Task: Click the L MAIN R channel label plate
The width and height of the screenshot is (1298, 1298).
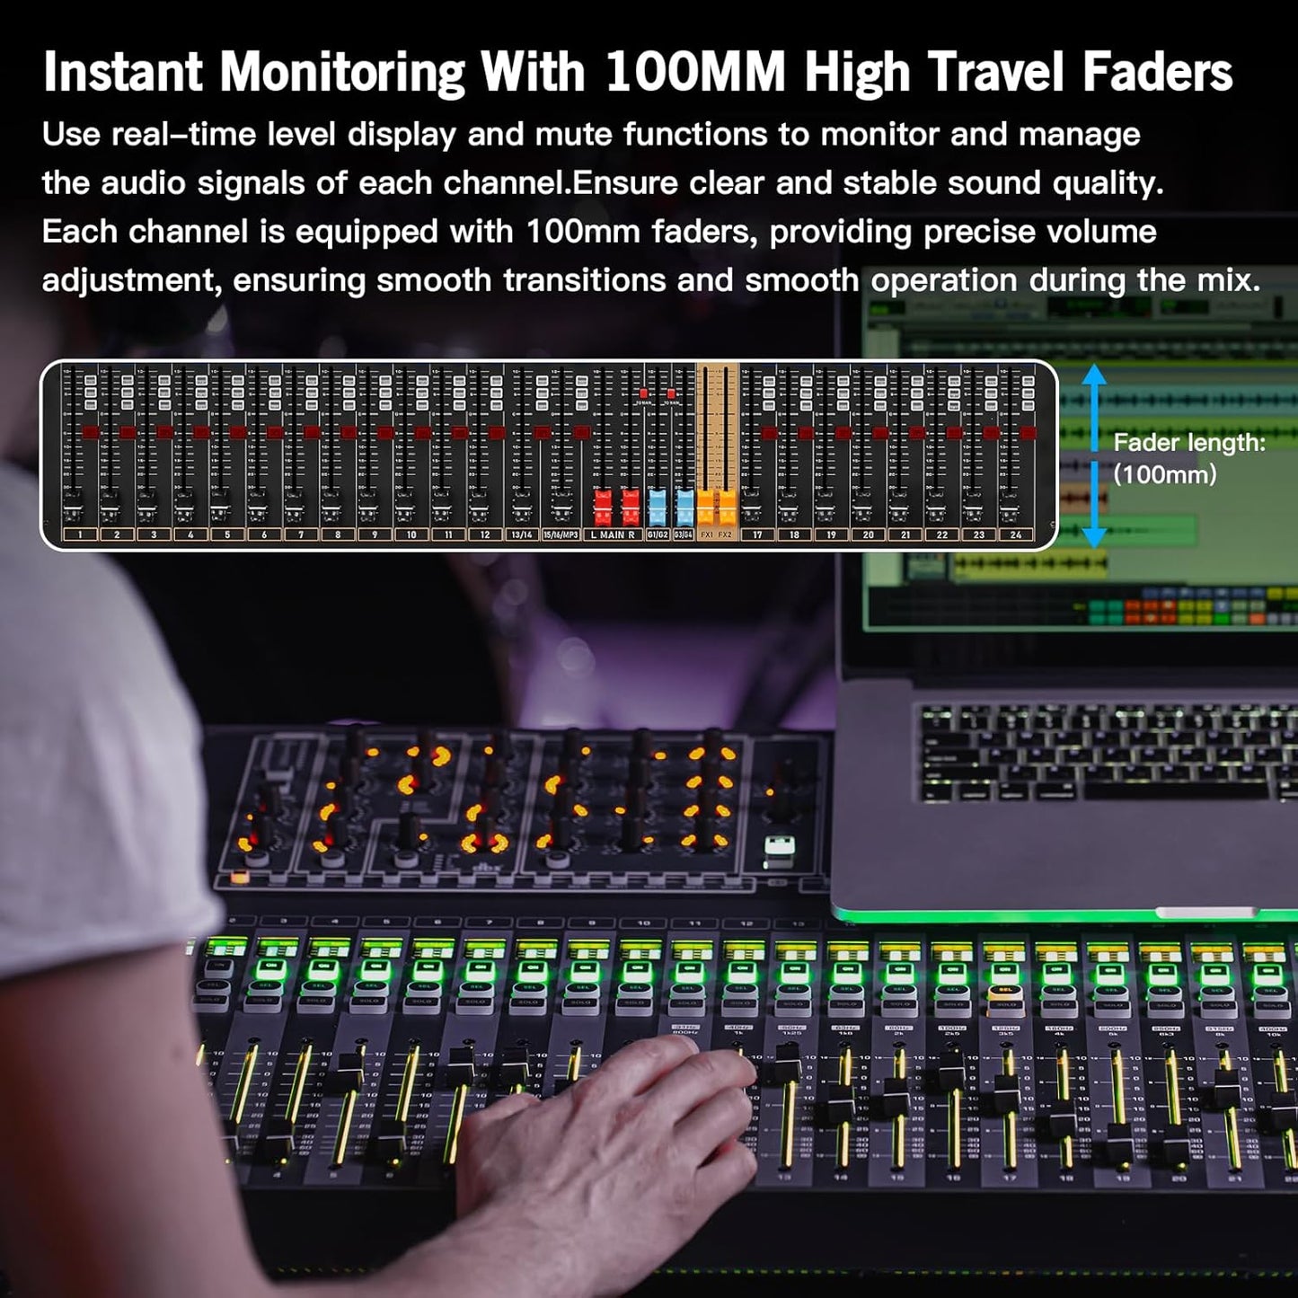Action: click(613, 535)
